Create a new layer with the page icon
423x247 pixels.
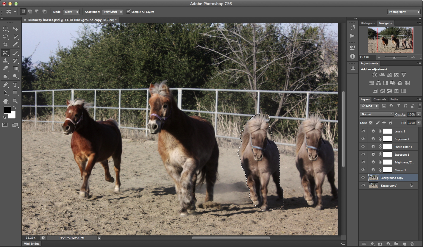tap(404, 244)
